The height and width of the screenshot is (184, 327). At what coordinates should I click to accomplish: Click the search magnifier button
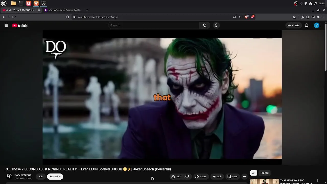pos(205,25)
